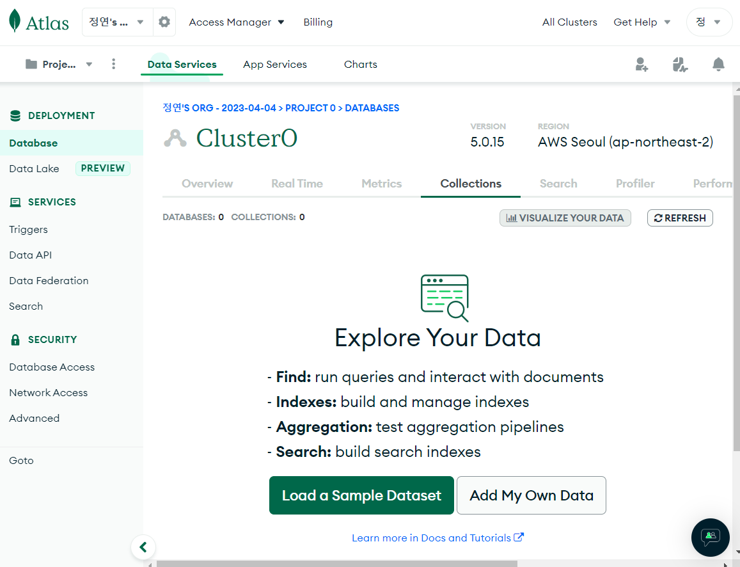
Task: Click Goto in the sidebar
Action: tap(21, 460)
